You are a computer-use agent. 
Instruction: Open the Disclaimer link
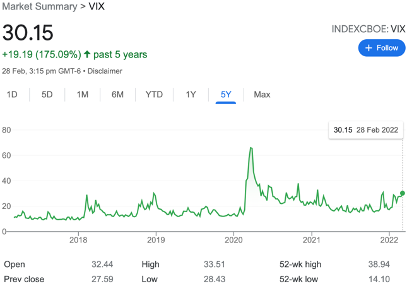click(x=105, y=71)
